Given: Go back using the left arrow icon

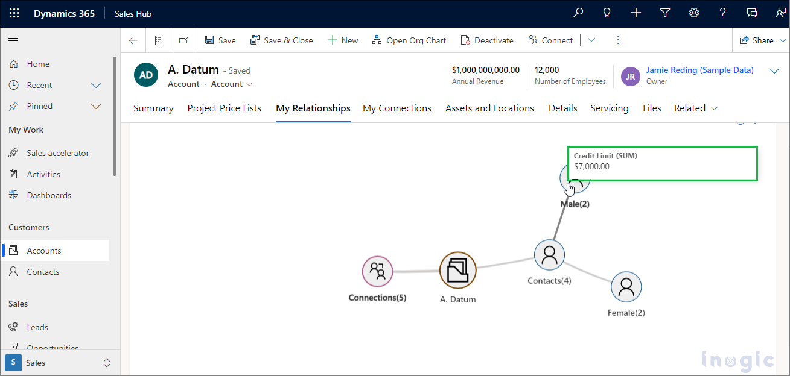Looking at the screenshot, I should [133, 40].
